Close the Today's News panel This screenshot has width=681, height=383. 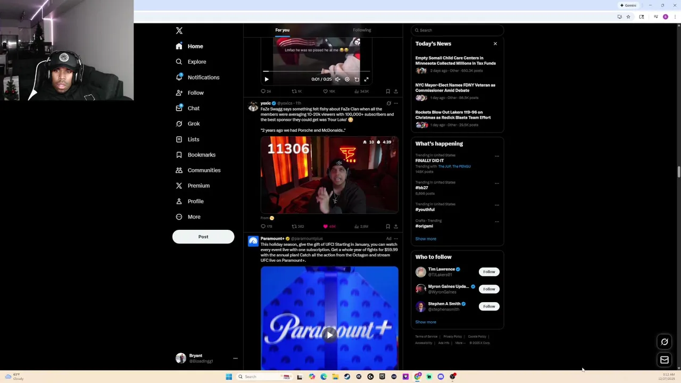pos(495,44)
